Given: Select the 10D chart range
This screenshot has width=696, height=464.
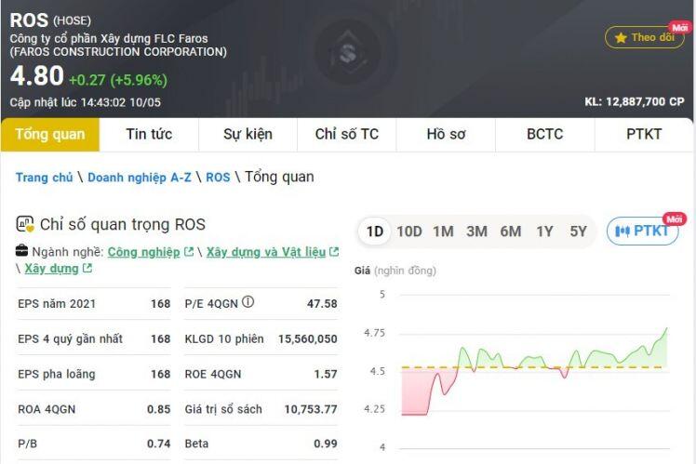Looking at the screenshot, I should coord(409,232).
